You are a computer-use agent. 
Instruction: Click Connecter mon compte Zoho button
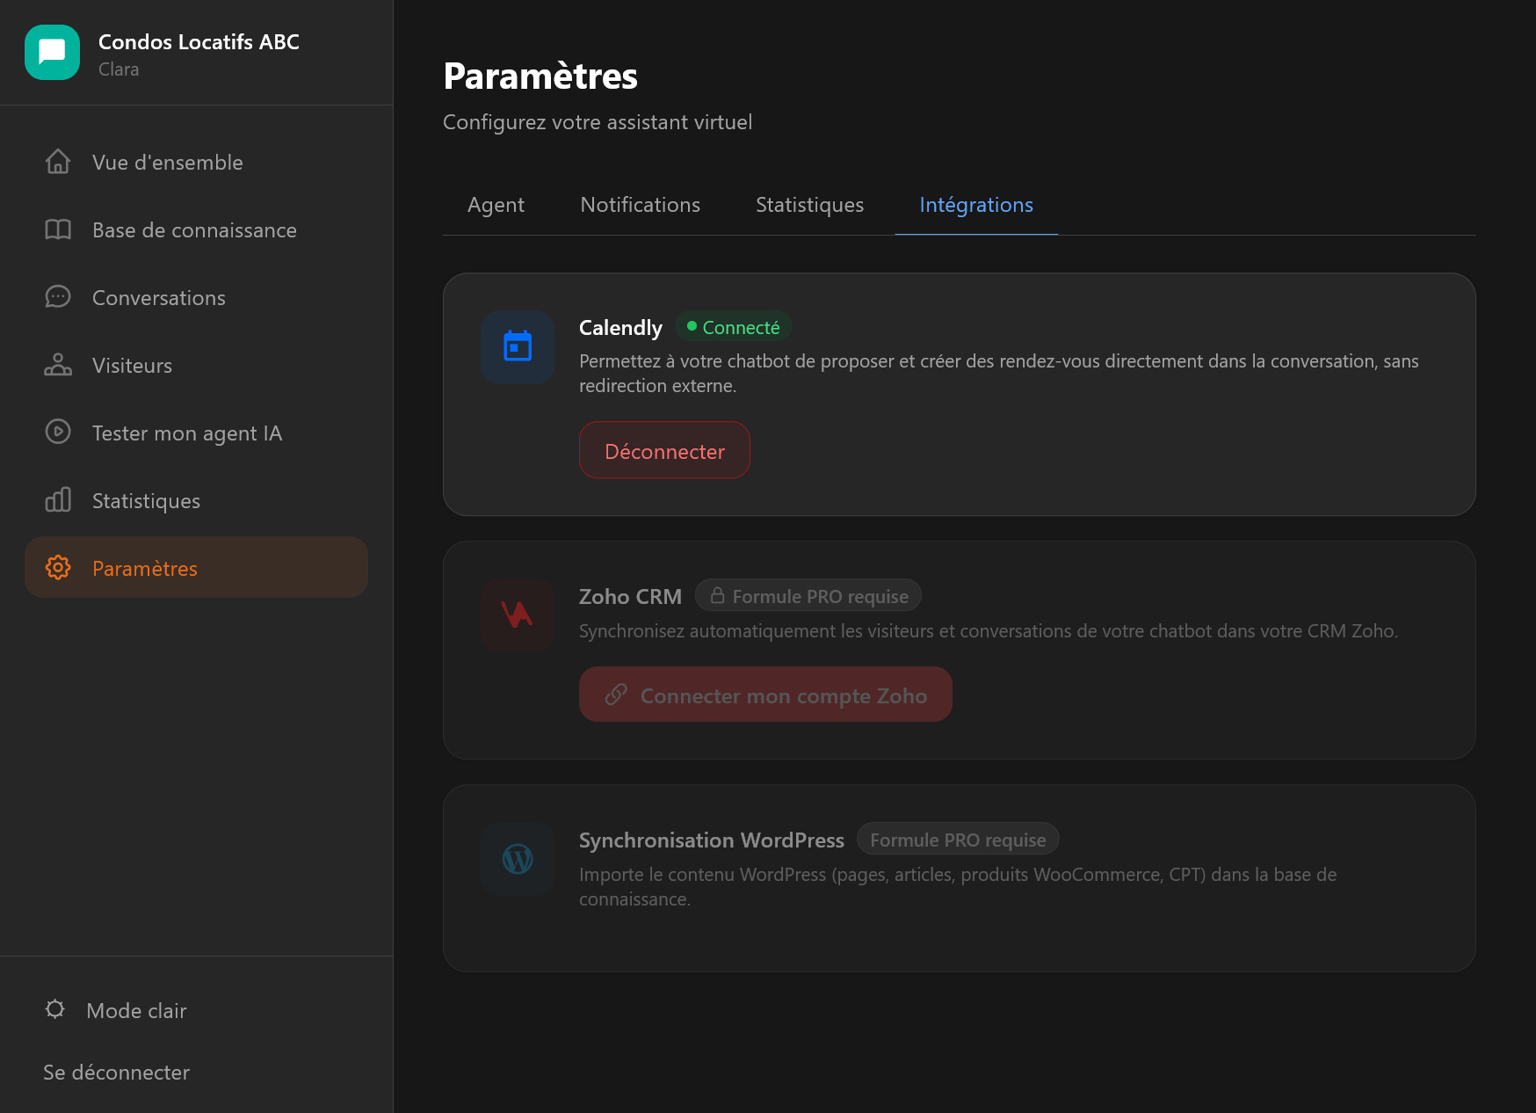tap(765, 695)
